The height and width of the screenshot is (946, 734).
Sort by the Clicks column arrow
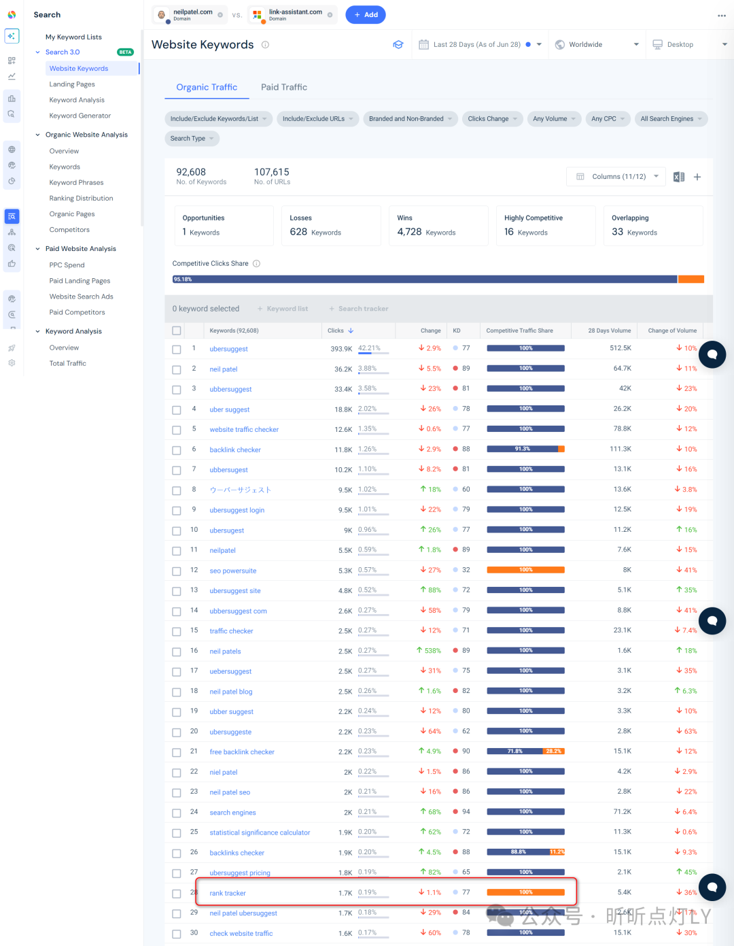point(351,331)
